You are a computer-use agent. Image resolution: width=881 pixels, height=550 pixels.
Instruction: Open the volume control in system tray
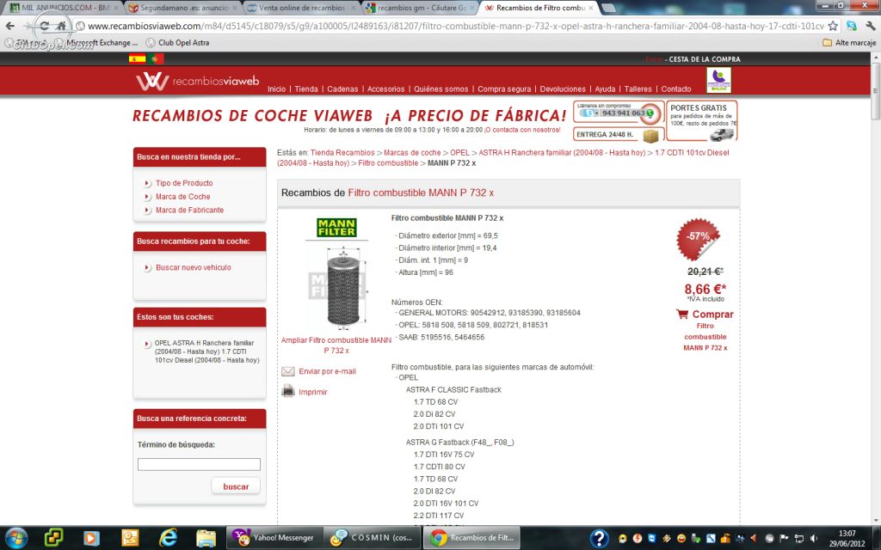coord(814,538)
